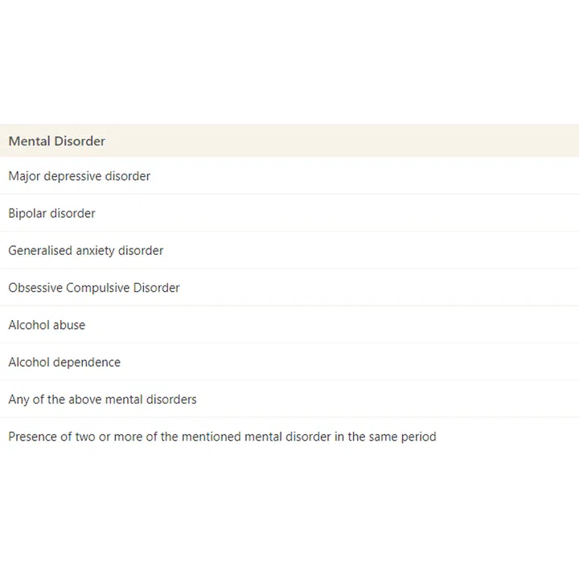Select the Any of the above mental disorders row
This screenshot has height=579, width=579.
click(102, 400)
